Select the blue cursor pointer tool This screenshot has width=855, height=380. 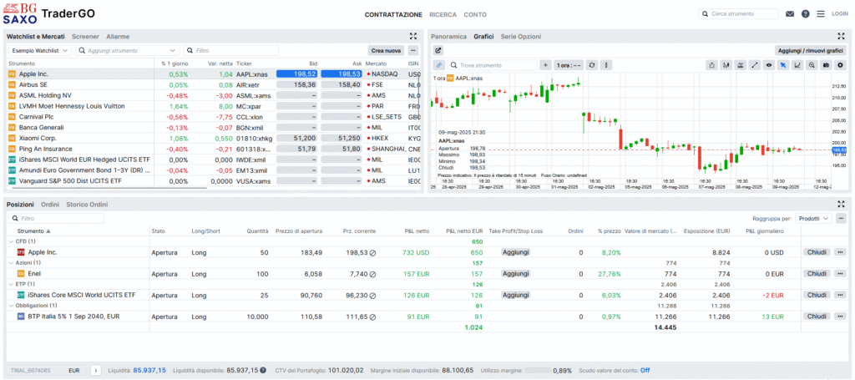tap(783, 65)
